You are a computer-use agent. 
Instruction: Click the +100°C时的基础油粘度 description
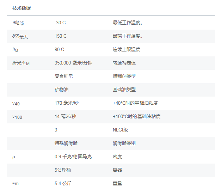click(136, 116)
